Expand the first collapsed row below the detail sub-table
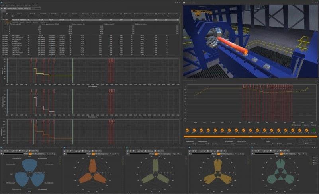The width and height of the screenshot is (319, 194). point(3,36)
